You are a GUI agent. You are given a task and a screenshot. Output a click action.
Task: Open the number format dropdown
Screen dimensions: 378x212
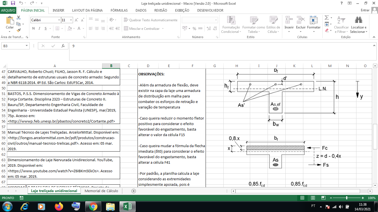click(x=216, y=20)
